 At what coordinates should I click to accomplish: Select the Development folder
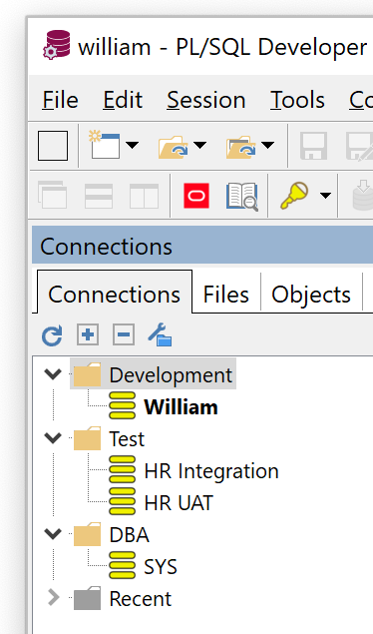pos(171,374)
